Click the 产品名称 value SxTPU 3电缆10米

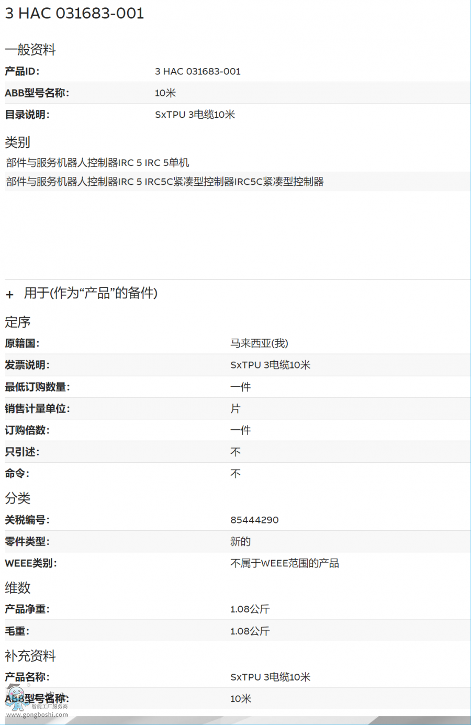point(271,677)
